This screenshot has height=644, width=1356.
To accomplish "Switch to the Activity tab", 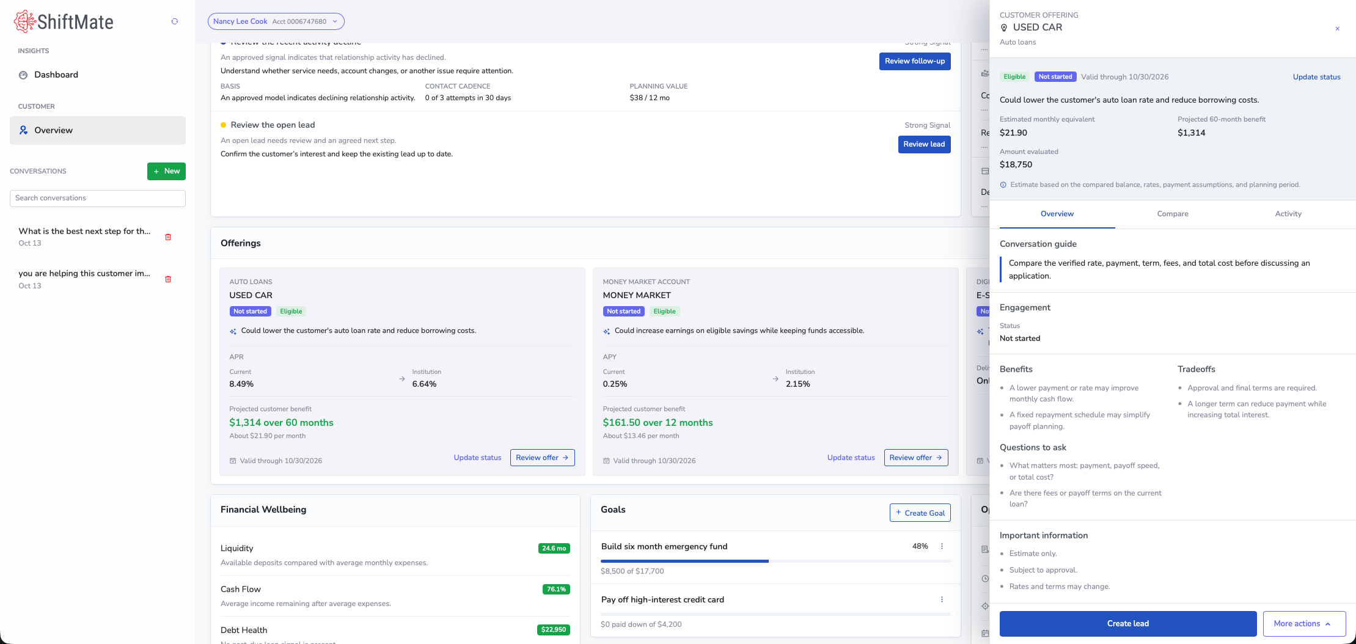I will 1288,214.
